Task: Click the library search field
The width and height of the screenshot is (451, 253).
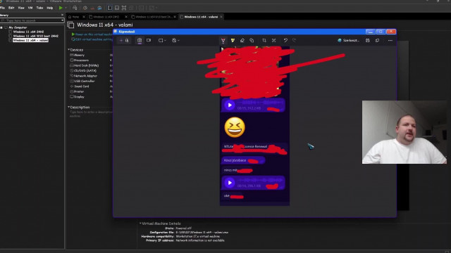Action: pyautogui.click(x=30, y=20)
